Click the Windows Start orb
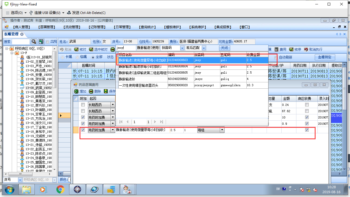 click(9, 189)
